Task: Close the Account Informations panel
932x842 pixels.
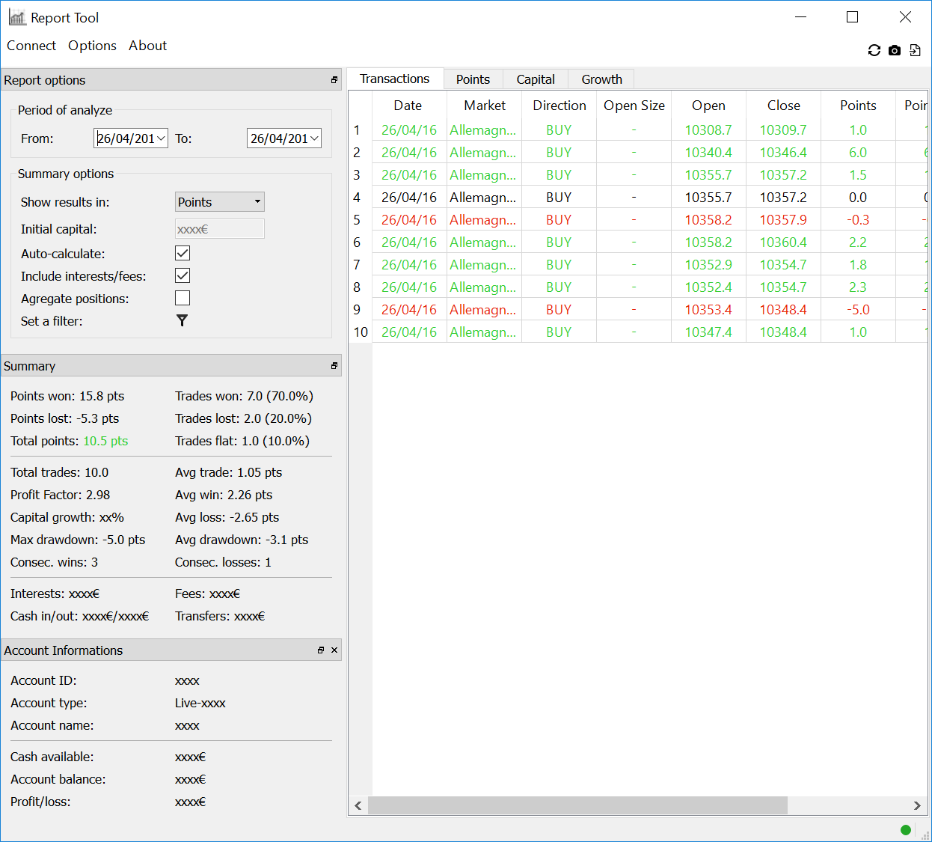Action: pyautogui.click(x=334, y=650)
